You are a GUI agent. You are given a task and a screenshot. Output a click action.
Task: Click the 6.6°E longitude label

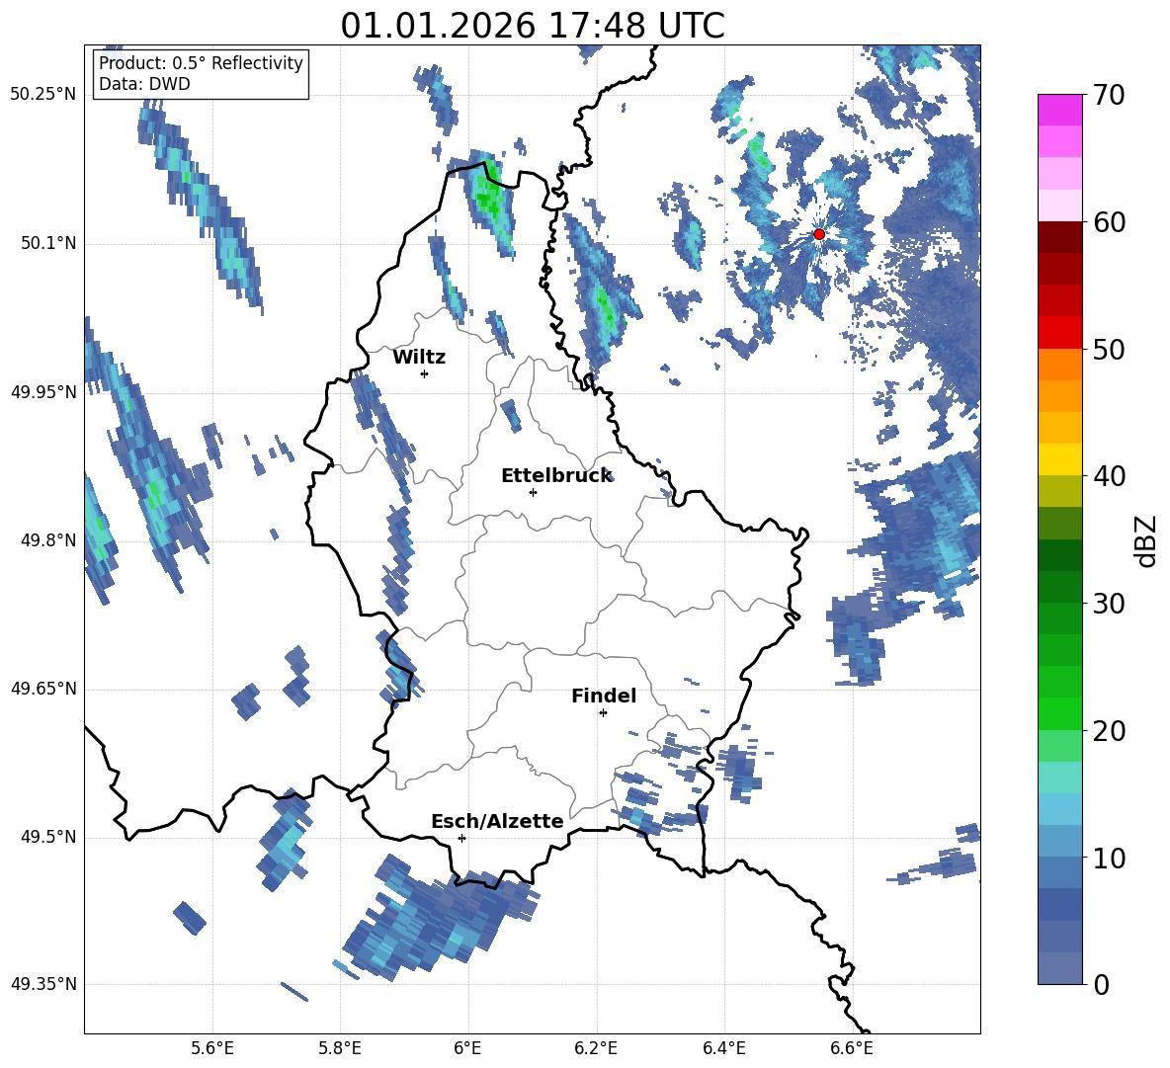click(852, 1048)
